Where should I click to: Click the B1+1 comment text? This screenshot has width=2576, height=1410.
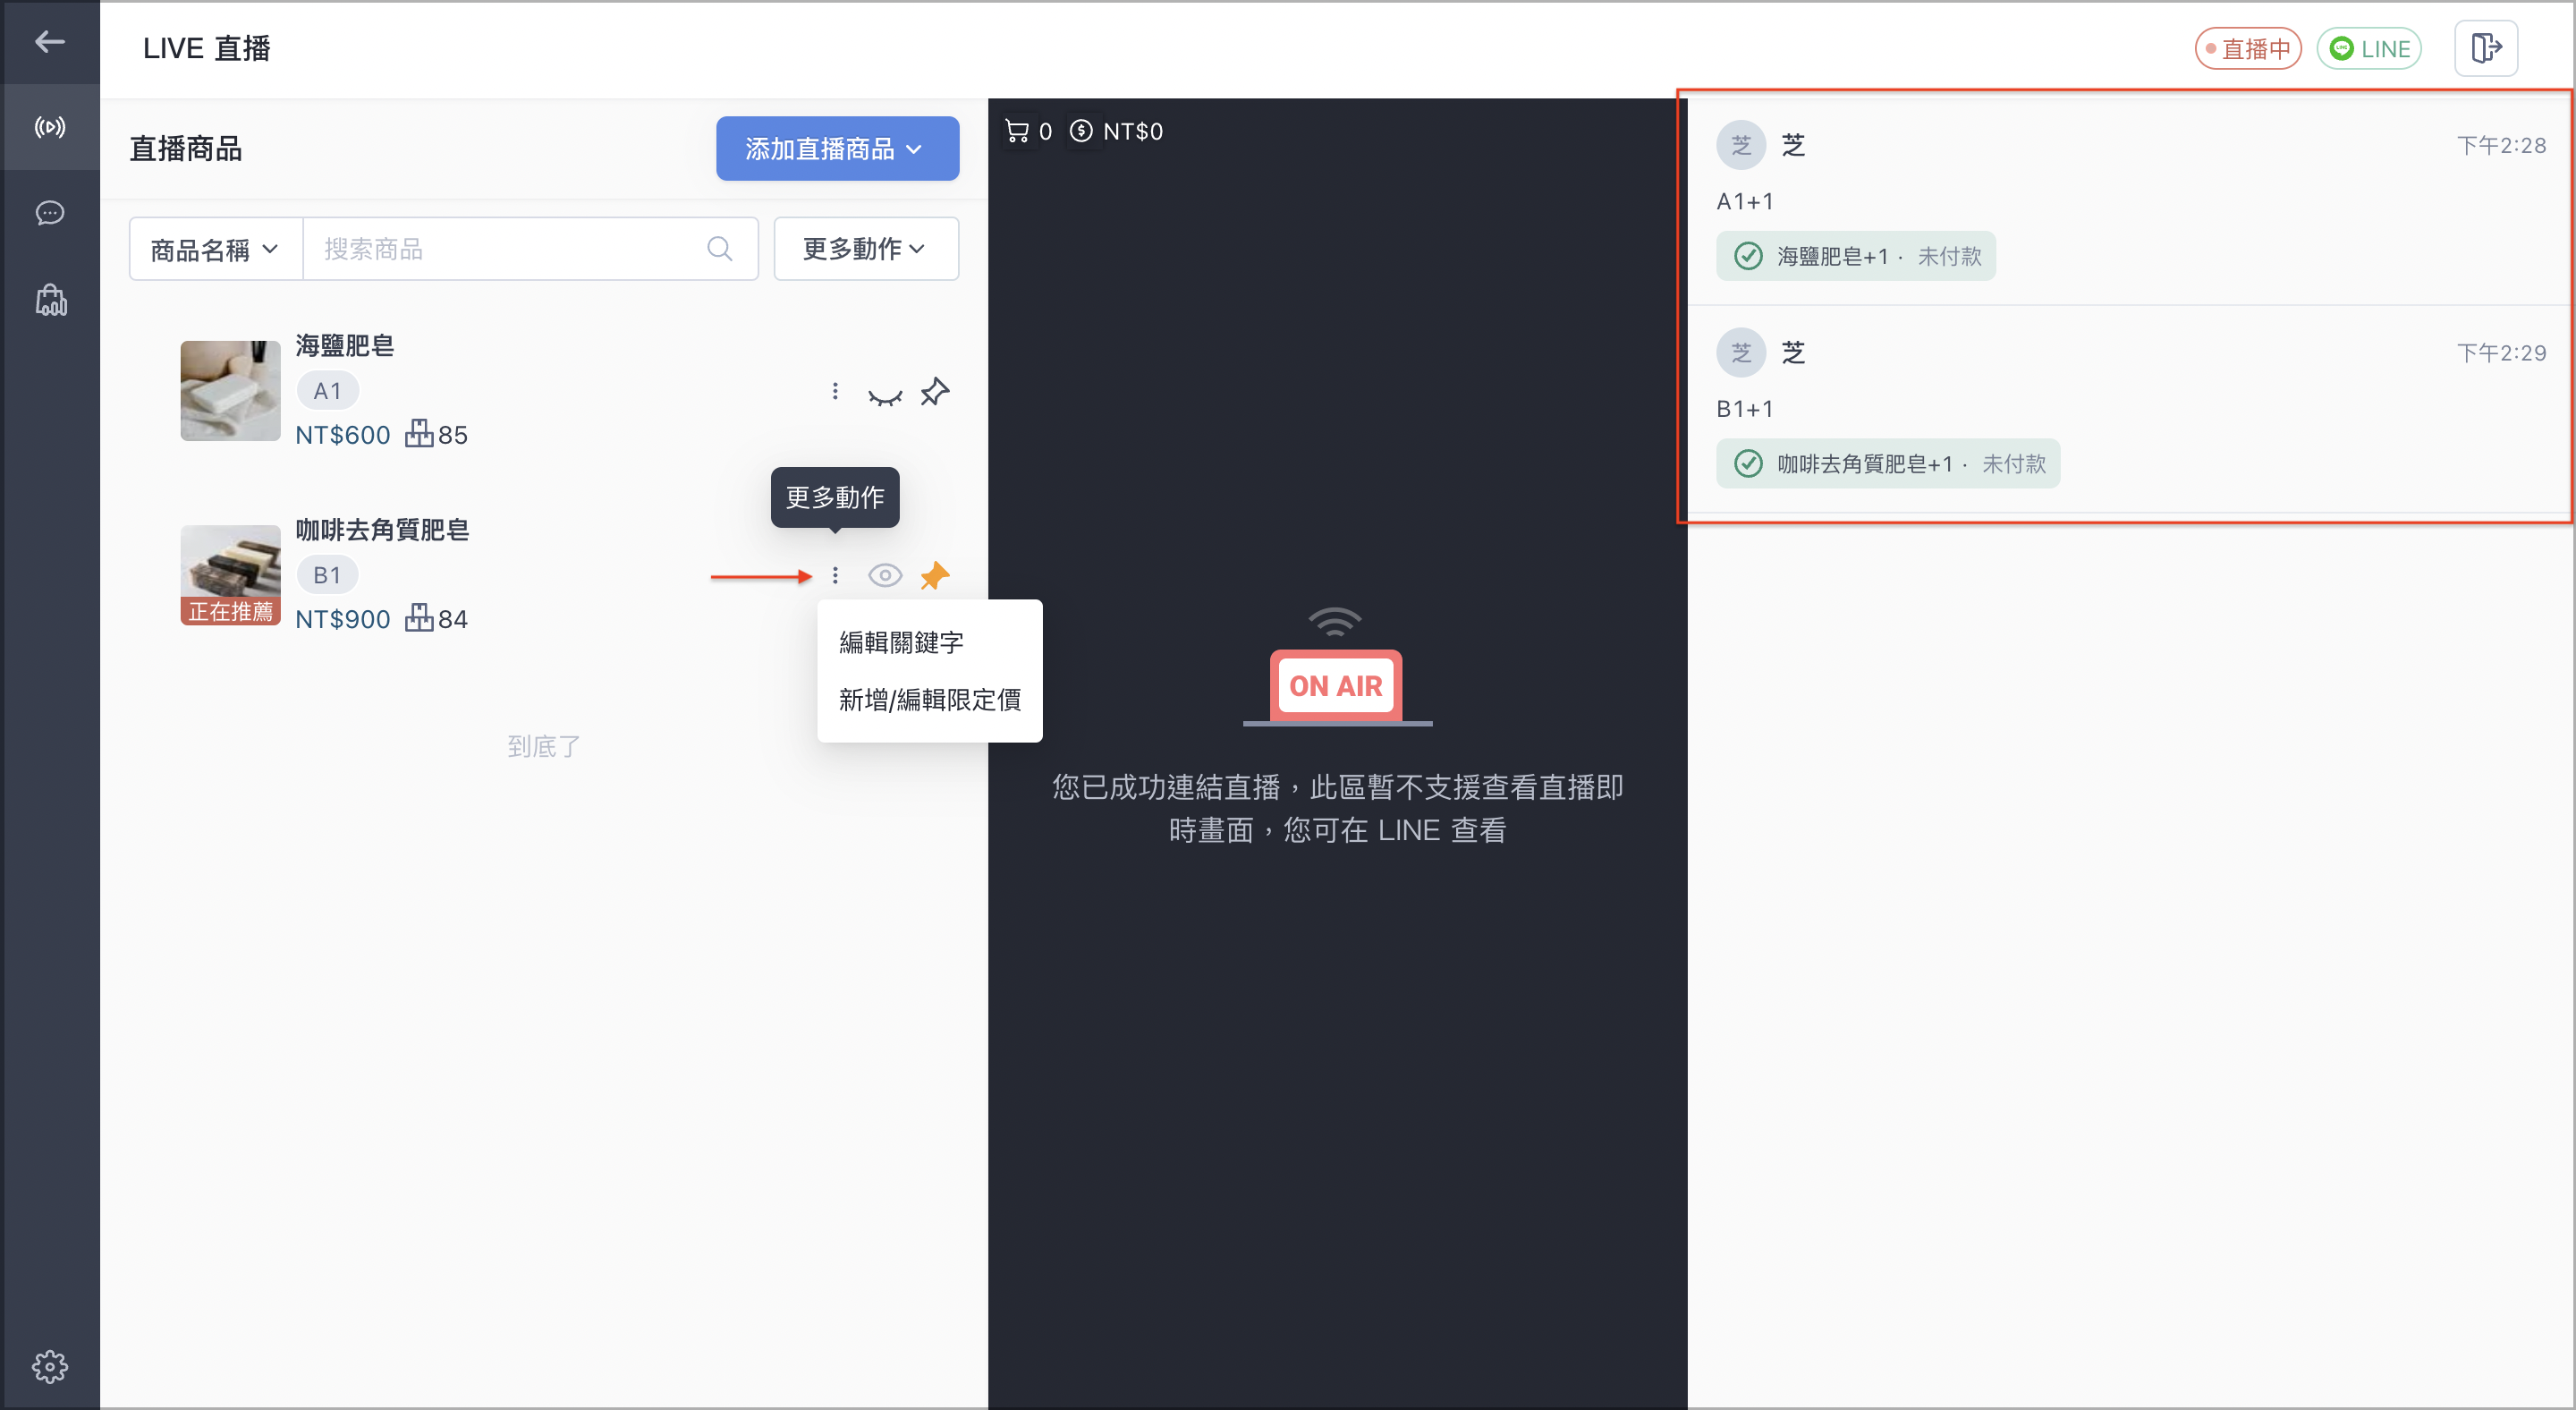point(1745,409)
